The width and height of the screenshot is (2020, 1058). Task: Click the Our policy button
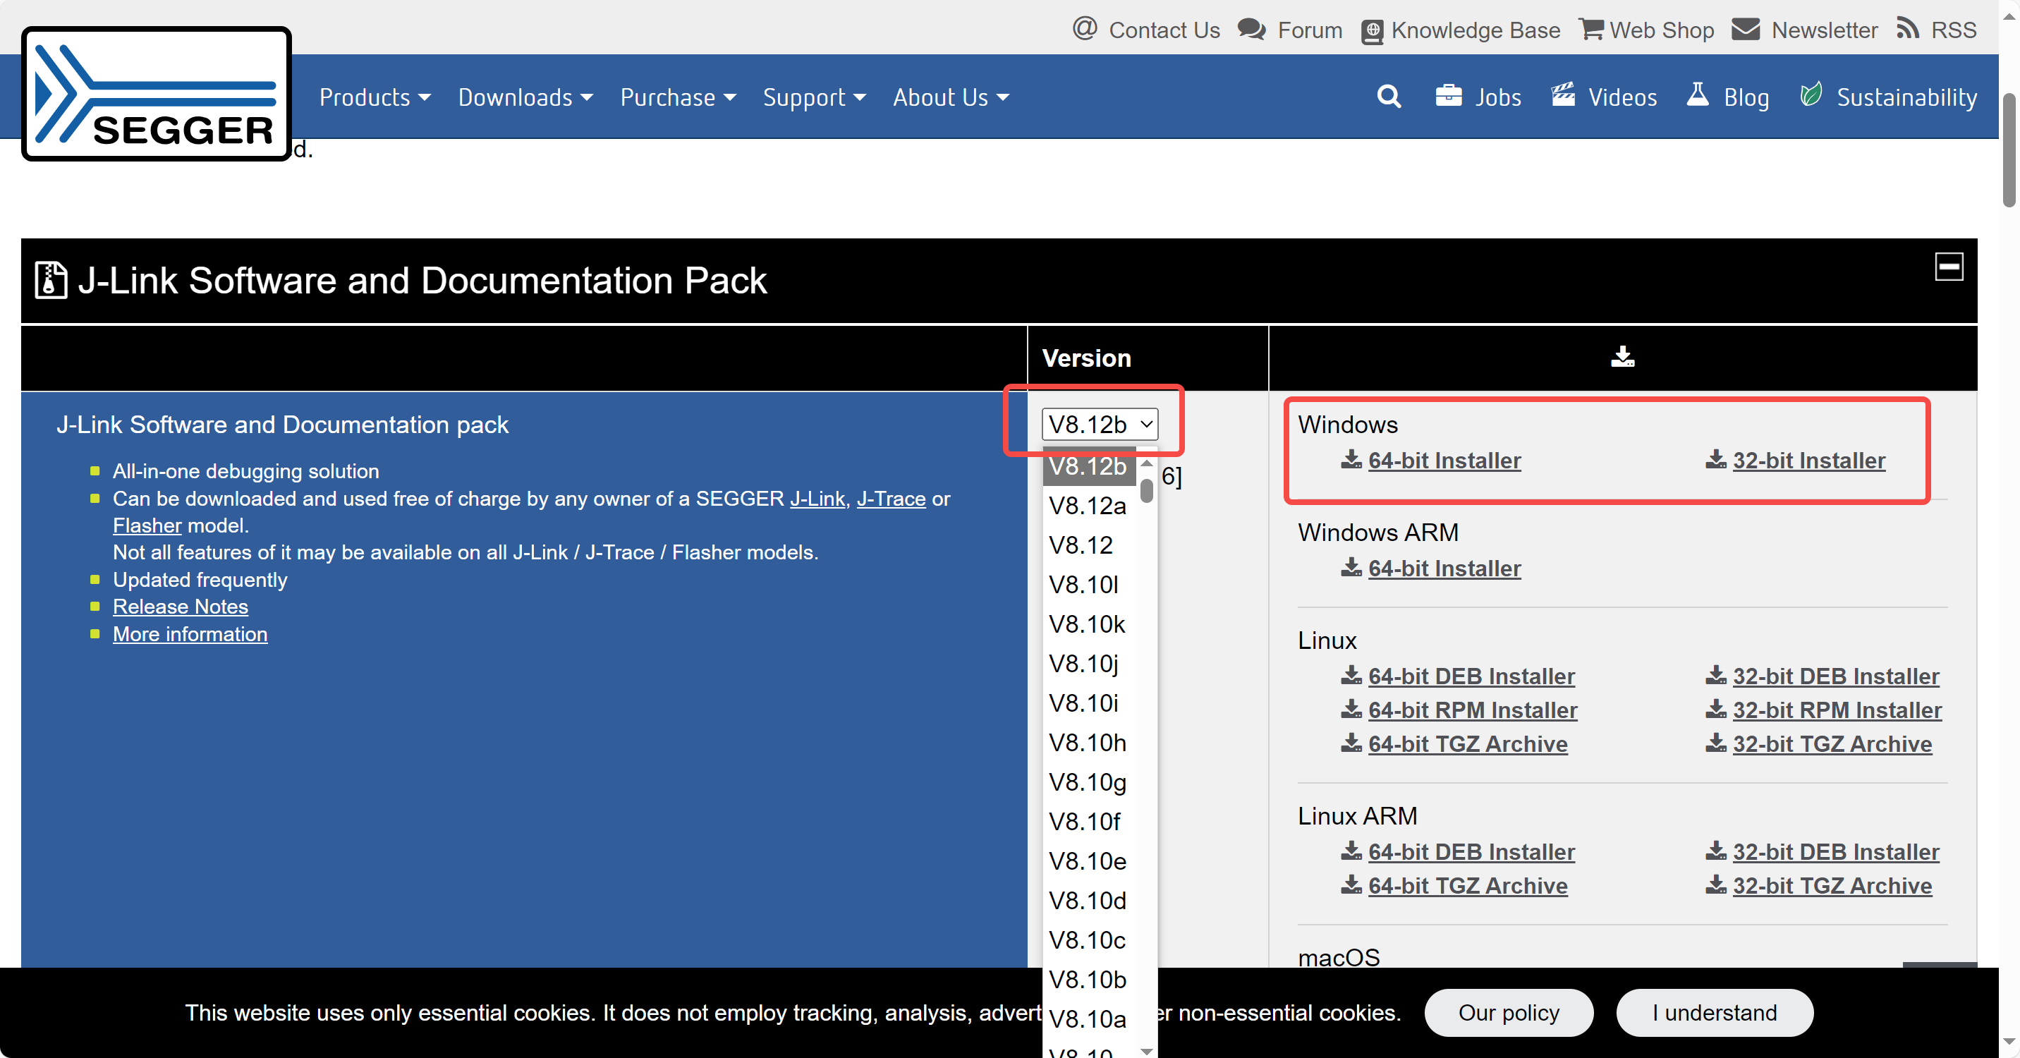coord(1509,1013)
